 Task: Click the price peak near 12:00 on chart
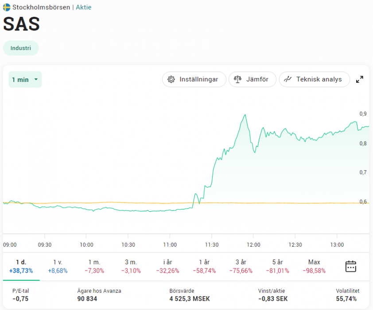[x=245, y=115]
